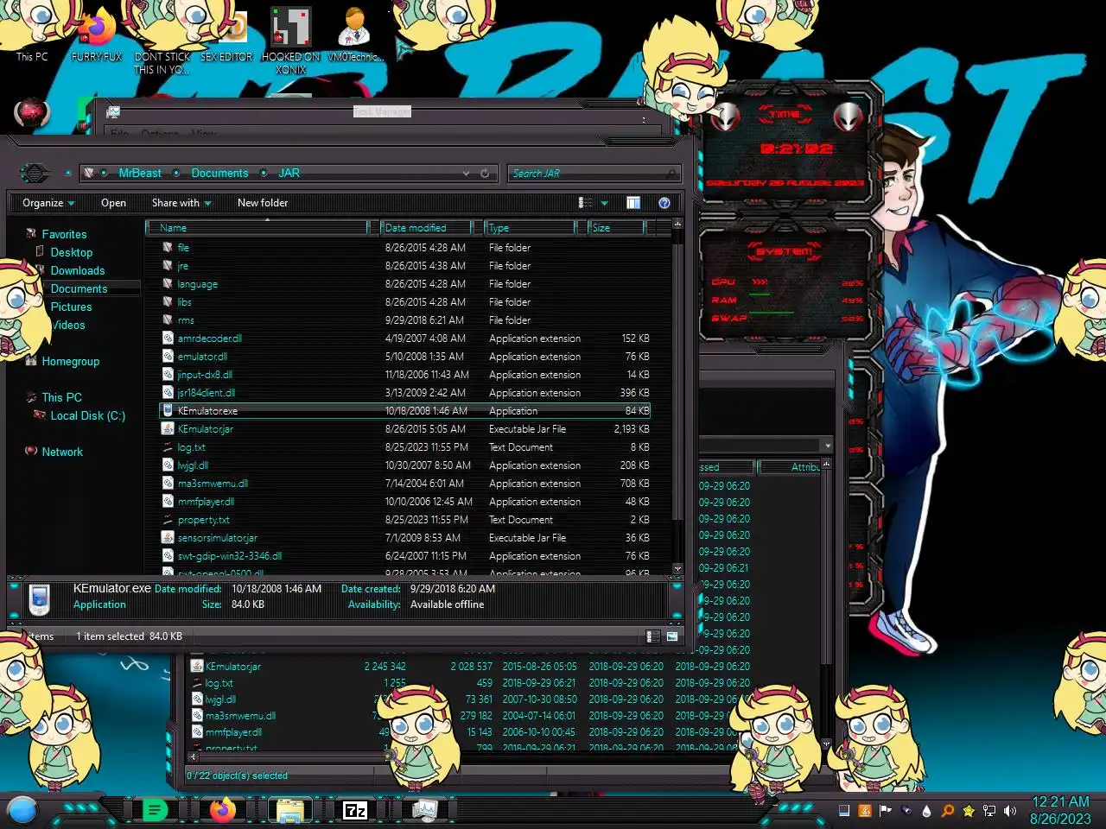Open the clock showing 12:21 AM
The height and width of the screenshot is (829, 1106).
[1060, 810]
